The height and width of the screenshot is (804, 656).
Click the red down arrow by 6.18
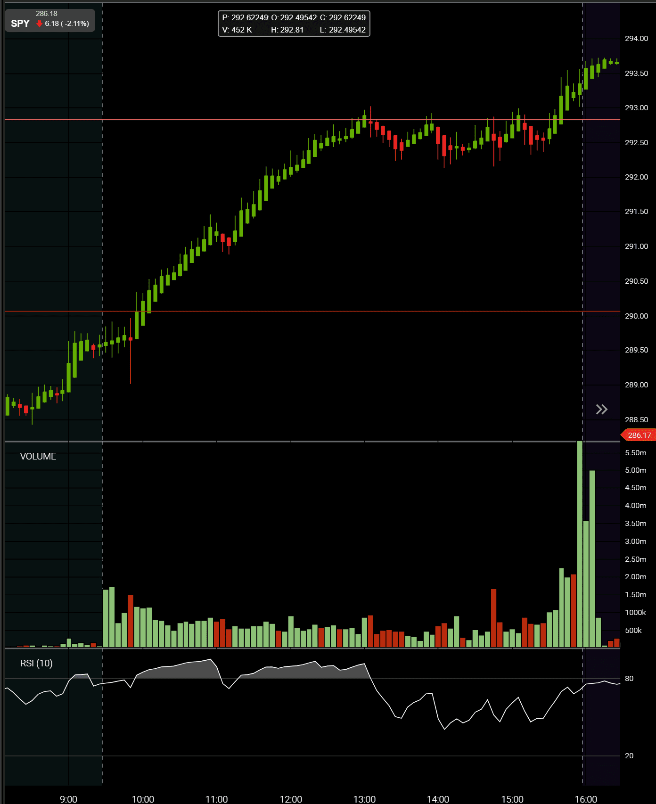(40, 24)
